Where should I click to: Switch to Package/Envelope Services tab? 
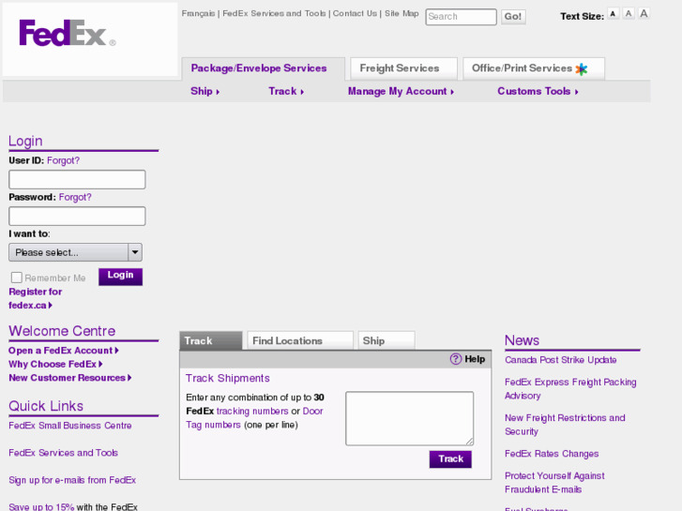point(264,68)
